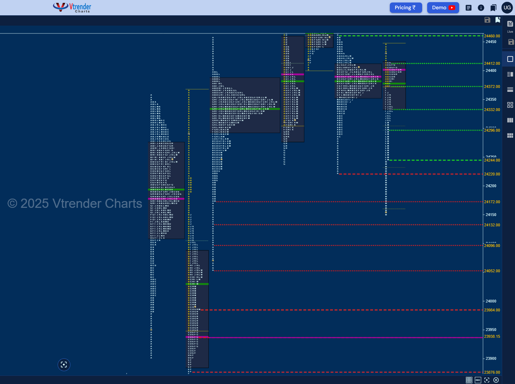Open the UG user profile menu
Viewport: 515px width, 384px height.
pos(507,7)
